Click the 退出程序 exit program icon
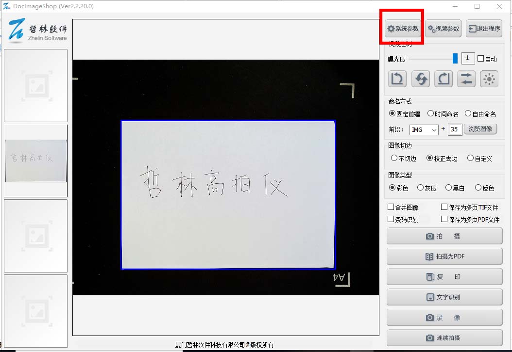 click(x=484, y=28)
